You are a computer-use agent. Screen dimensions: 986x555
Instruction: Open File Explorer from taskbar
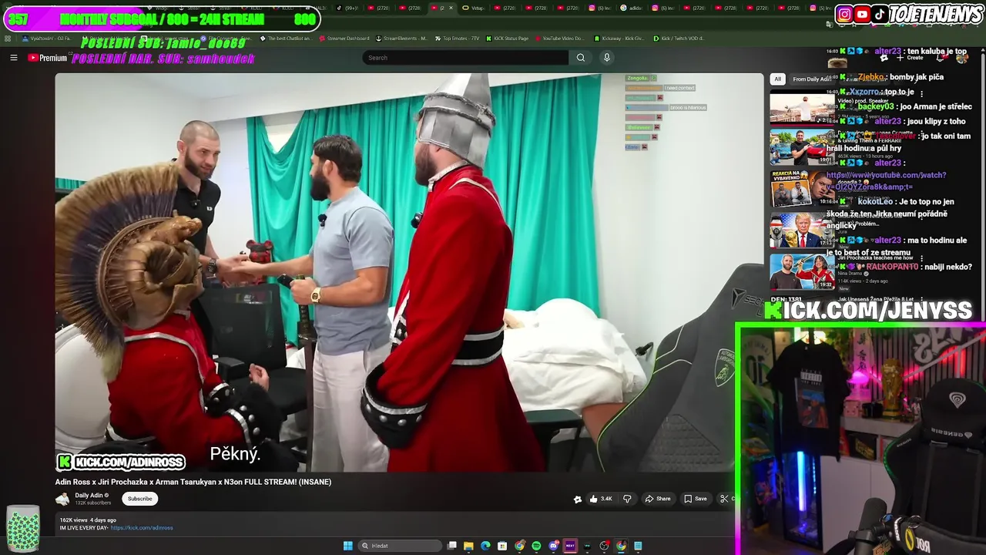(x=468, y=546)
